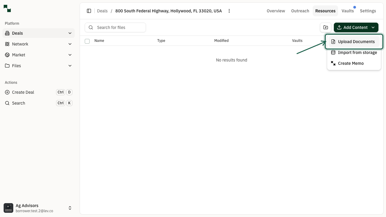Screen dimensions: 386x217
Task: Click the new folder icon near Add Content
Action: coord(325,27)
